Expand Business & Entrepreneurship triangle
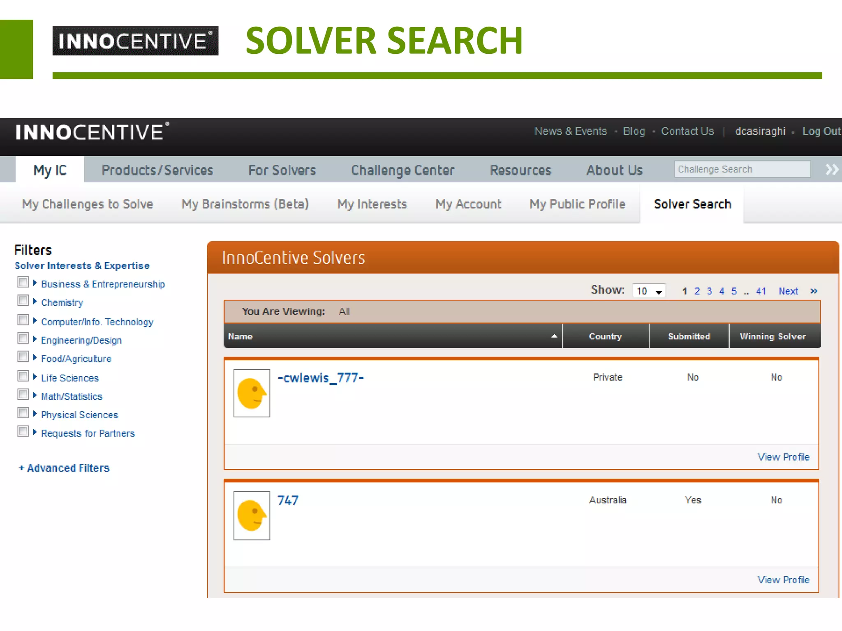 35,283
